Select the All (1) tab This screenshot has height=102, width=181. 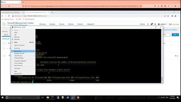(x=6, y=35)
